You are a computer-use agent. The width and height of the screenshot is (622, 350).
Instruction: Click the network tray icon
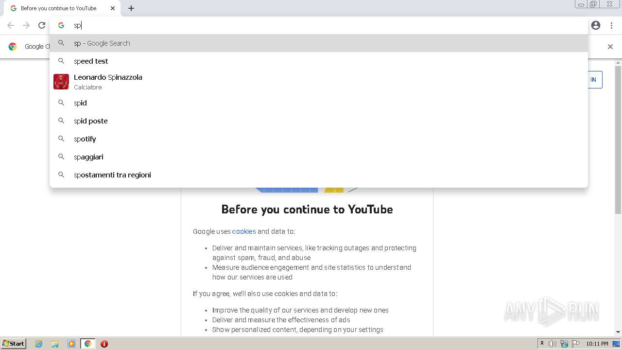point(564,344)
